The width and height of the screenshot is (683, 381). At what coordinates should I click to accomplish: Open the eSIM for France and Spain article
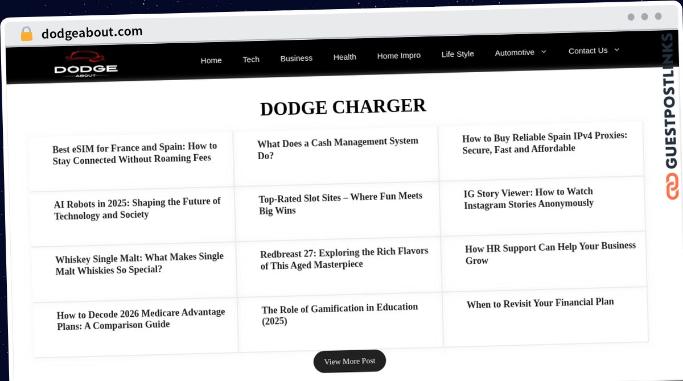click(x=135, y=154)
